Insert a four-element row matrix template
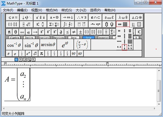The image size is (163, 117). pyautogui.click(x=119, y=41)
